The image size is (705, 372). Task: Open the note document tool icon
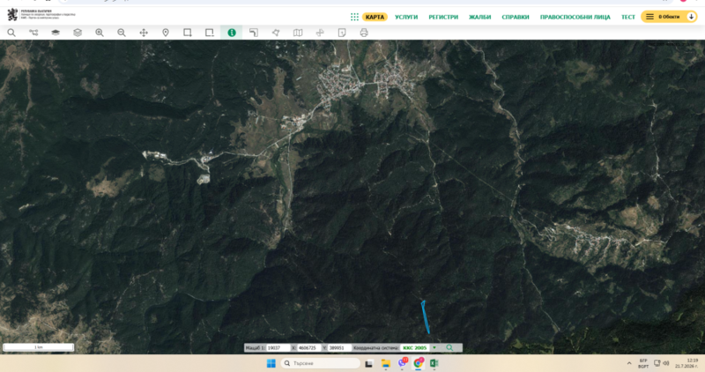tap(342, 33)
